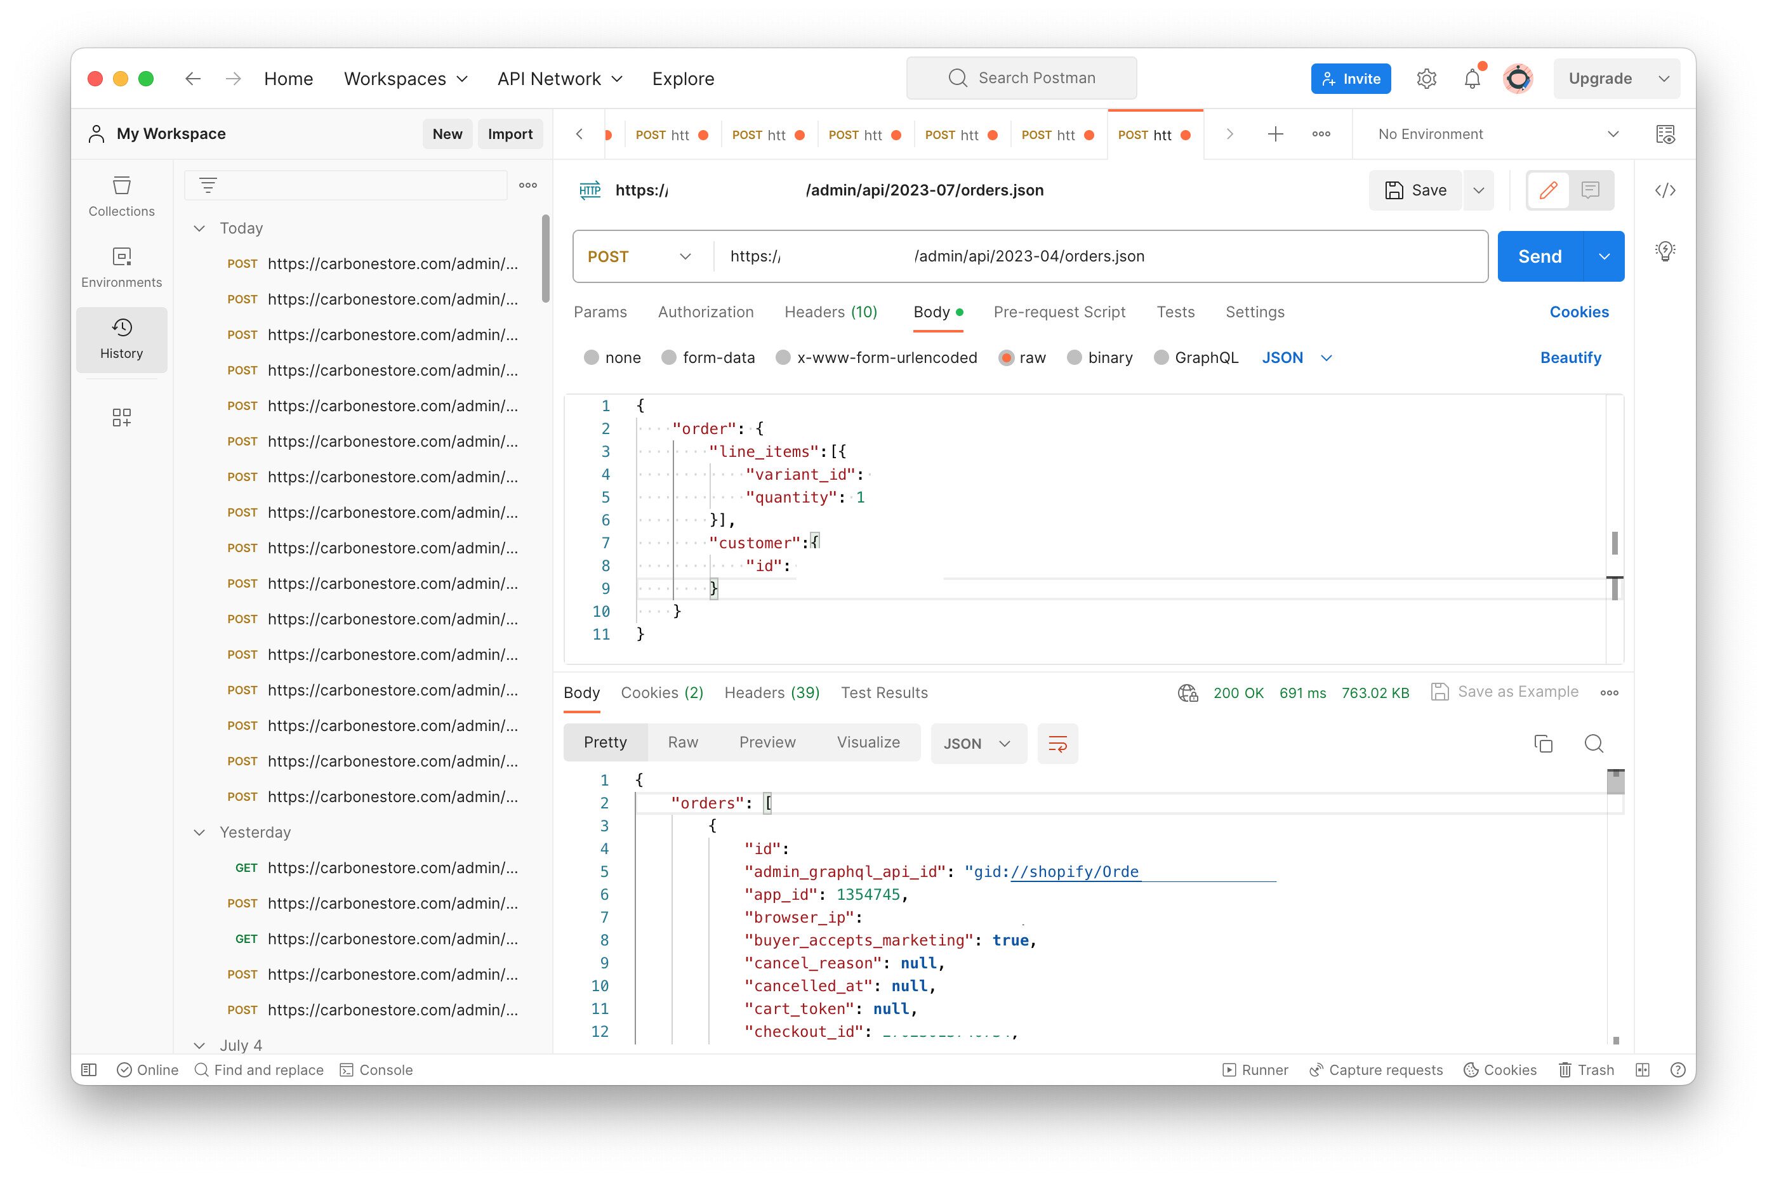
Task: Click the Beautify link
Action: [x=1570, y=358]
